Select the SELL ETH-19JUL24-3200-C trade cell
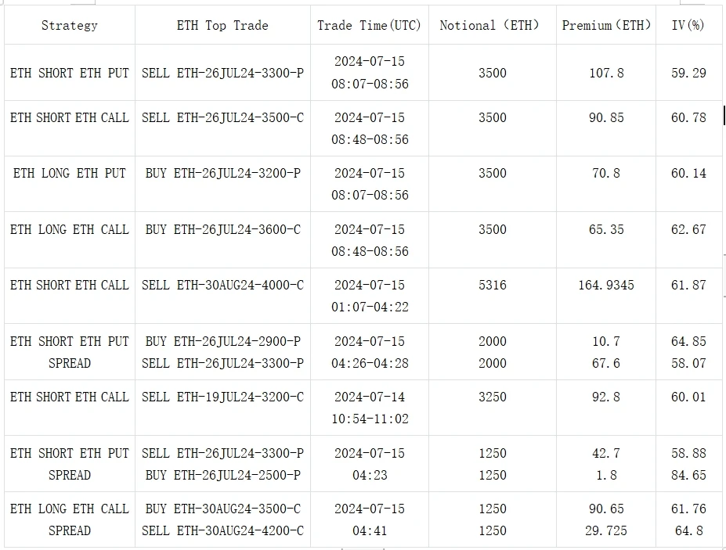Image resolution: width=726 pixels, height=550 pixels. click(x=222, y=397)
